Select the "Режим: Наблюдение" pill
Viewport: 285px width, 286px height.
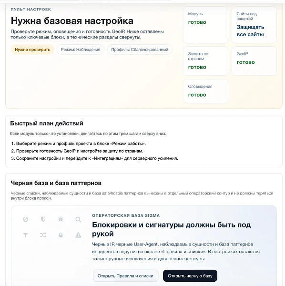coord(81,50)
